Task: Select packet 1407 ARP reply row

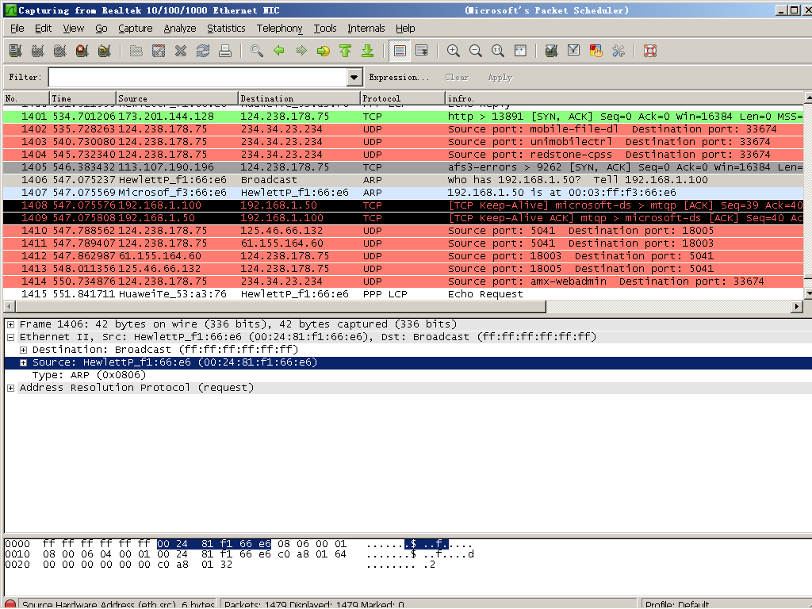Action: (x=404, y=193)
